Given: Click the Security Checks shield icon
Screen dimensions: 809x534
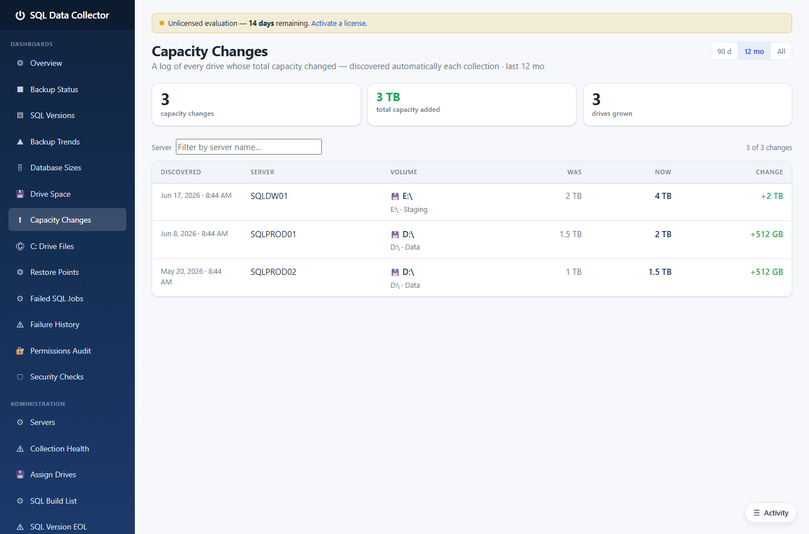Looking at the screenshot, I should pyautogui.click(x=20, y=377).
